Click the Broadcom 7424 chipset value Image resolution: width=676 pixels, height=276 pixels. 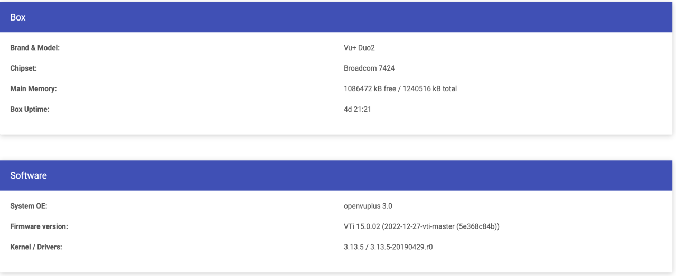pos(369,68)
